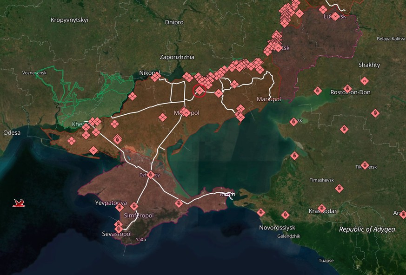
Task: Select the marker over the Yeysk label
Action: (x=293, y=122)
